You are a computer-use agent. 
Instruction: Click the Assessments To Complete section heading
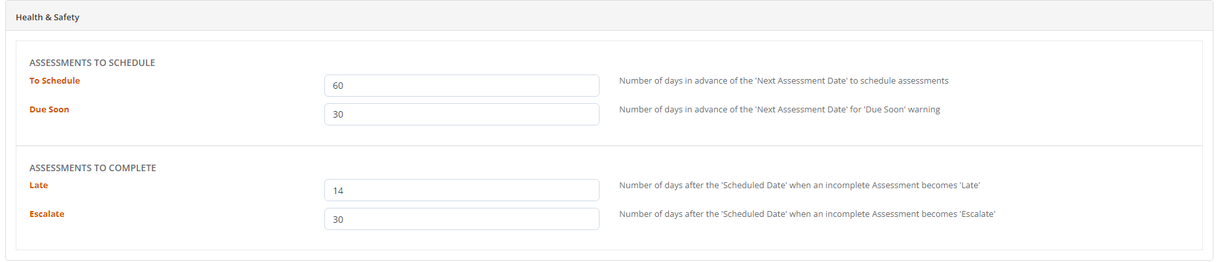(93, 168)
